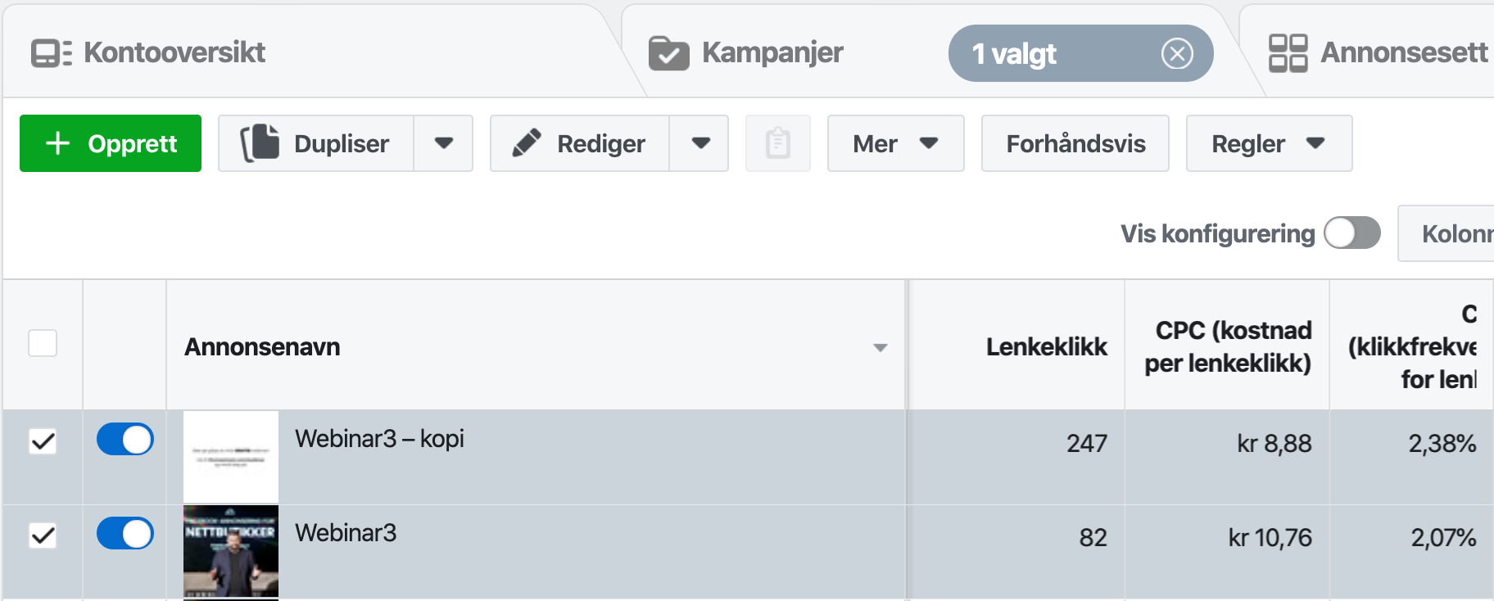Image resolution: width=1494 pixels, height=601 pixels.
Task: Click the disabled clipboard paste icon
Action: click(x=777, y=143)
